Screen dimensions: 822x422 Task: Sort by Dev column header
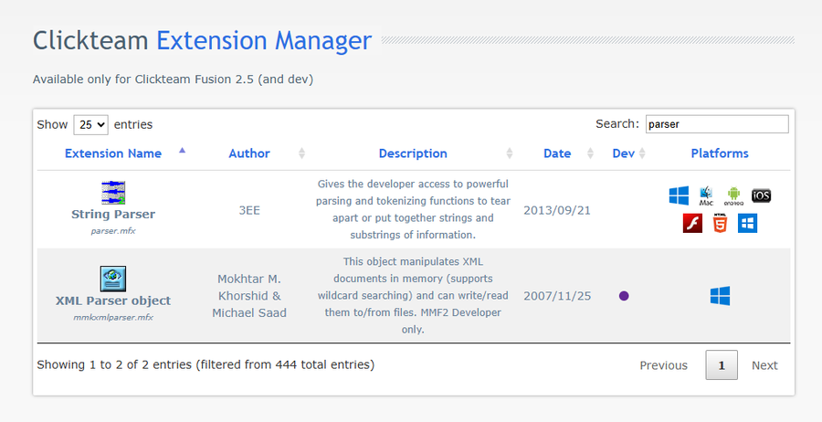point(624,153)
